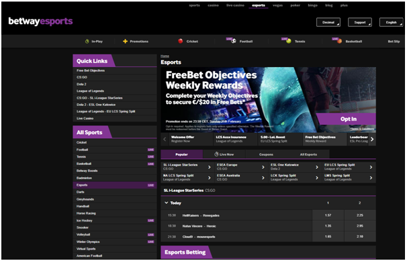The height and width of the screenshot is (261, 407).
Task: Bet on Natus Vincere at 1.35
Action: click(328, 225)
